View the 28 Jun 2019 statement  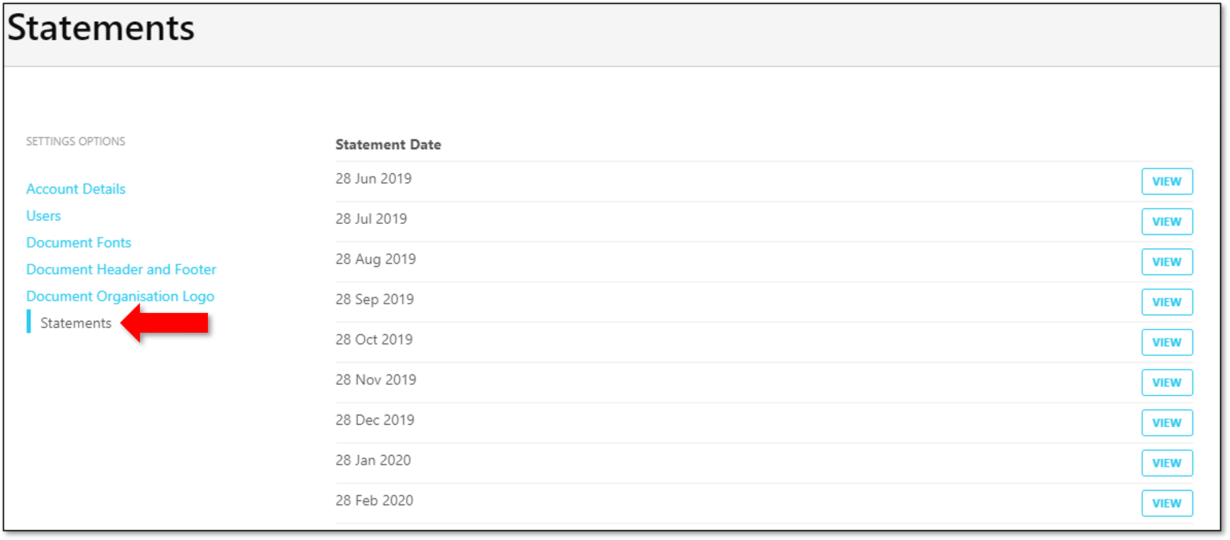pyautogui.click(x=1167, y=182)
